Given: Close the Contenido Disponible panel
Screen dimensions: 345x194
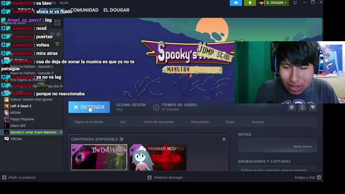Looking at the screenshot, I should click(224, 139).
